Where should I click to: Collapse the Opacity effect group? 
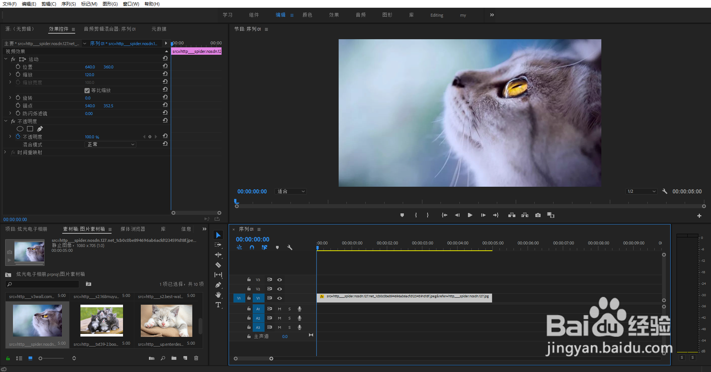pos(6,121)
